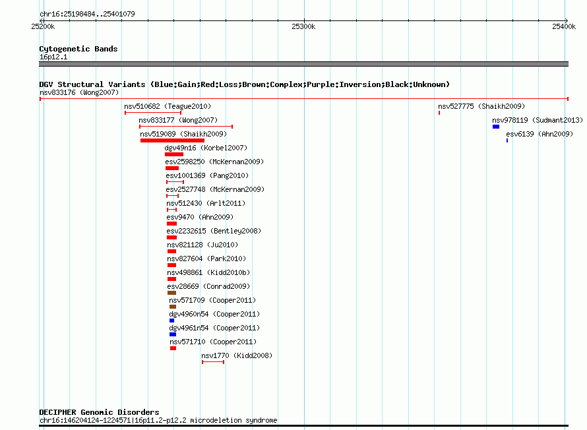
Task: Select nsv571709 (Cooper2011) variant label
Action: [x=212, y=300]
